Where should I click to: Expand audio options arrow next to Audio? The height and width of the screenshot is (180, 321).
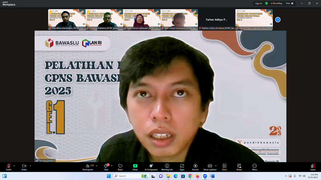click(x=14, y=166)
